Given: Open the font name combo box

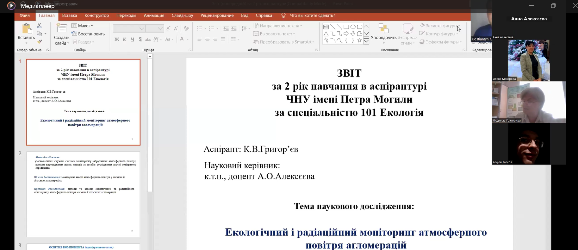Looking at the screenshot, I should point(129,28).
